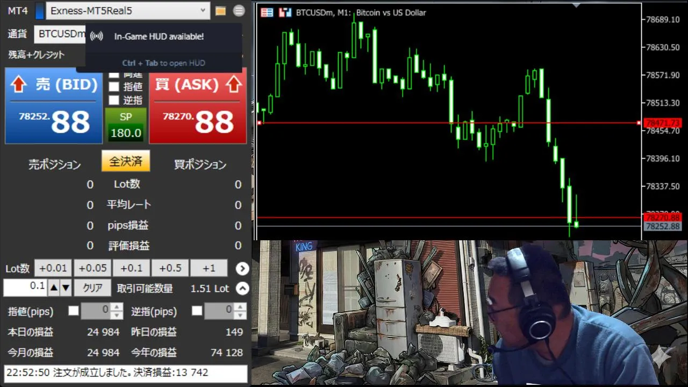Open the round hamburger menu icon
688x387 pixels.
[239, 11]
